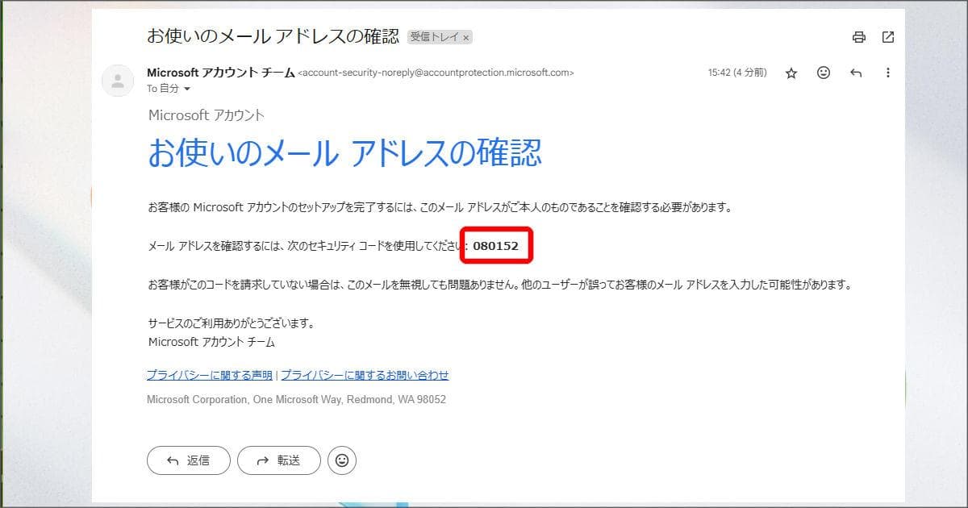The width and height of the screenshot is (968, 508).
Task: Open email in new window icon
Action: tap(888, 37)
